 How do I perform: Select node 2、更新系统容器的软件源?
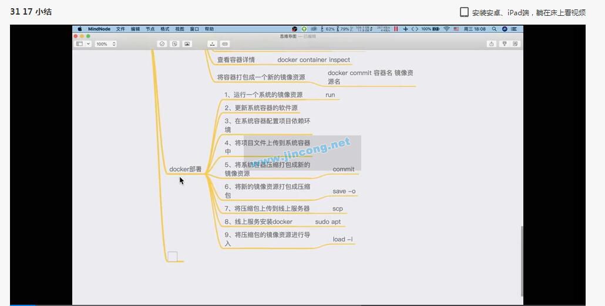pyautogui.click(x=261, y=108)
